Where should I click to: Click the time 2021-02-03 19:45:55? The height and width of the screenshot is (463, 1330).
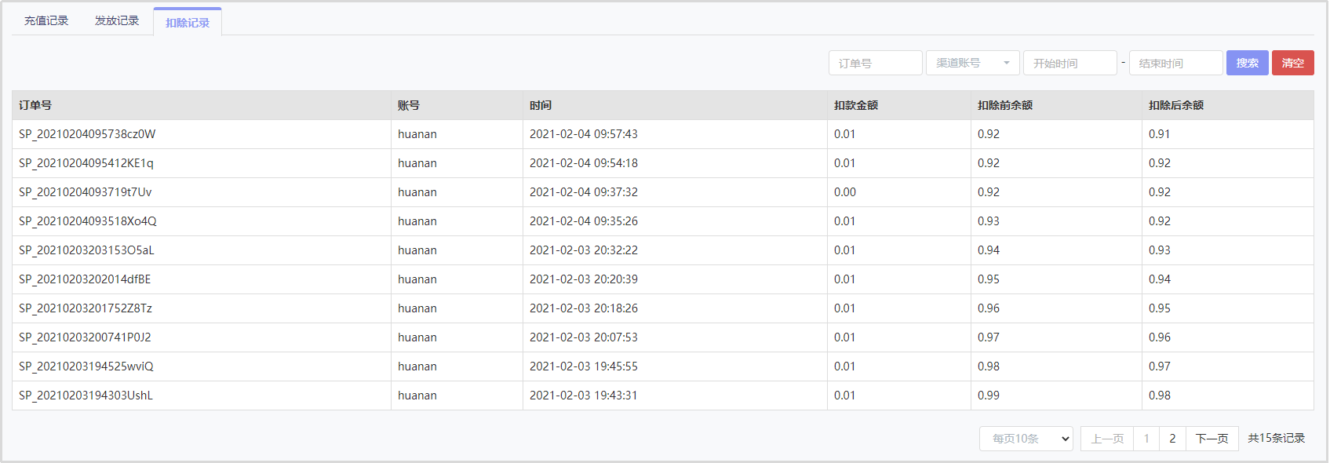584,366
